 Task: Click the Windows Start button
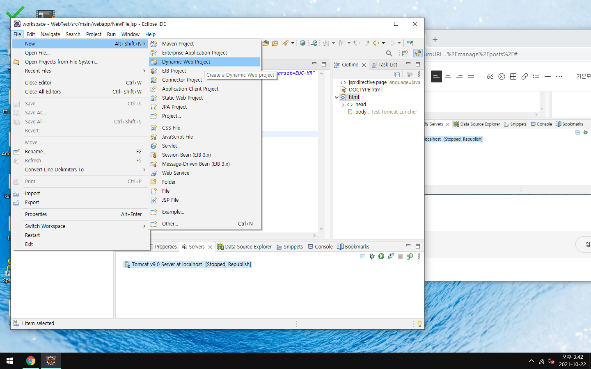pos(10,361)
